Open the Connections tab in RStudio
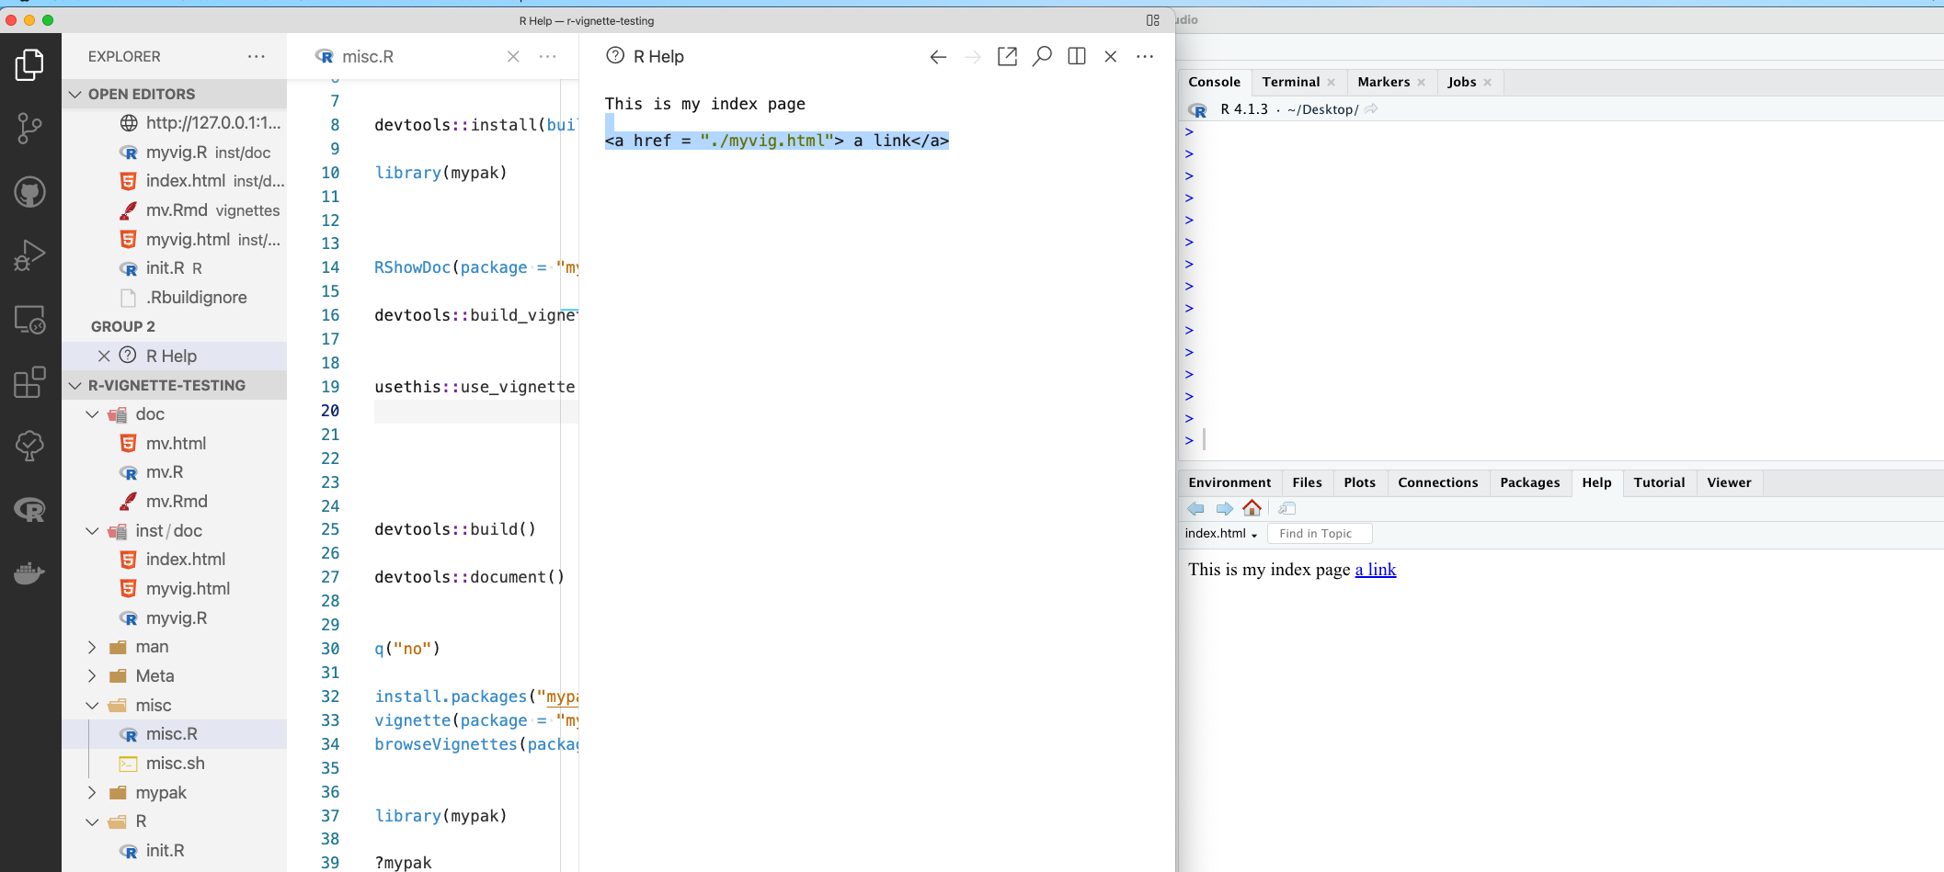Image resolution: width=1944 pixels, height=872 pixels. coord(1437,482)
